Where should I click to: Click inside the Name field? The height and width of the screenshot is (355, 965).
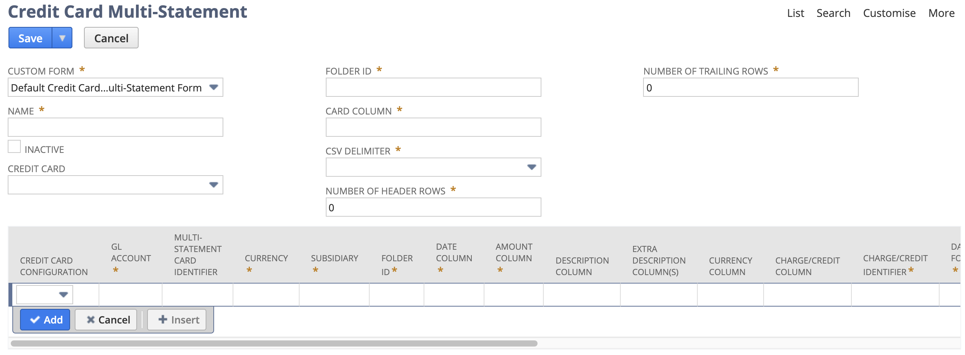115,127
